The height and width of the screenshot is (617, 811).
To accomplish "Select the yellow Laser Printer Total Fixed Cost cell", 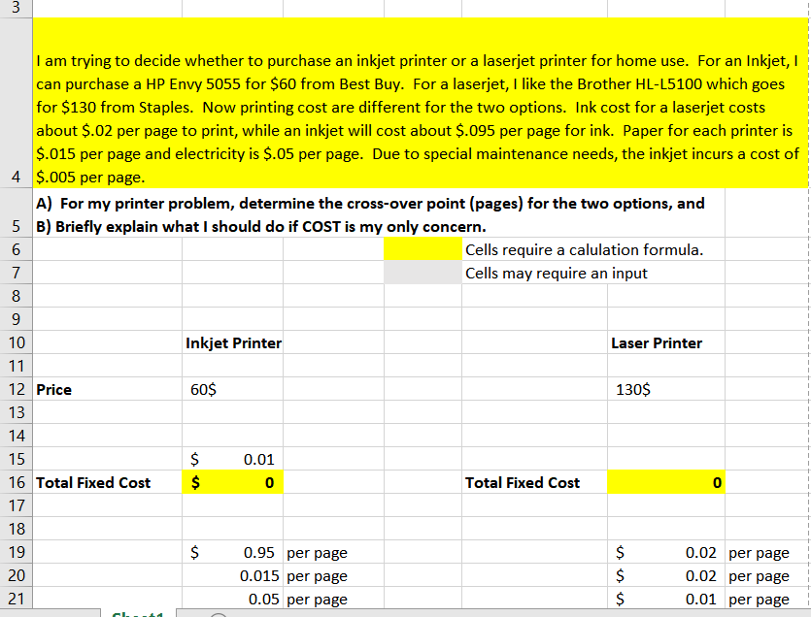I will click(x=665, y=482).
